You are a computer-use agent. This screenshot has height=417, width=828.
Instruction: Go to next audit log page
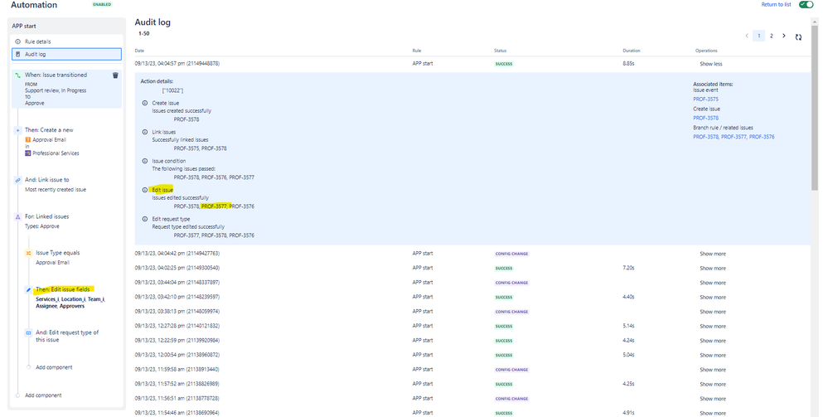click(x=783, y=36)
